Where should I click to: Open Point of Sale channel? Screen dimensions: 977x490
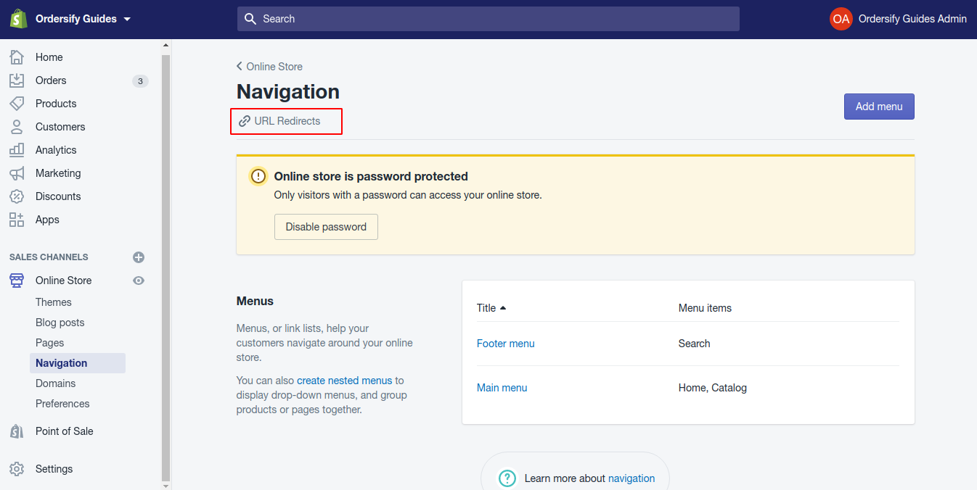point(65,431)
